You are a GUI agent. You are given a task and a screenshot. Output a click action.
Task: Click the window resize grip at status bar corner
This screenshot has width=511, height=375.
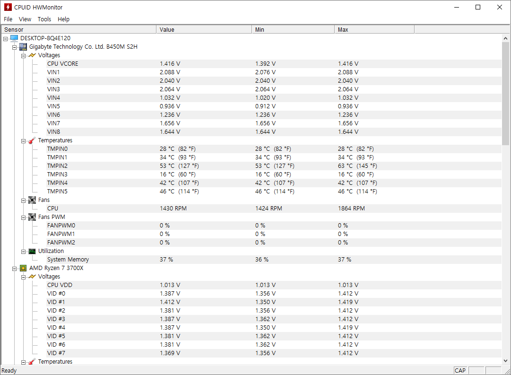pos(507,371)
